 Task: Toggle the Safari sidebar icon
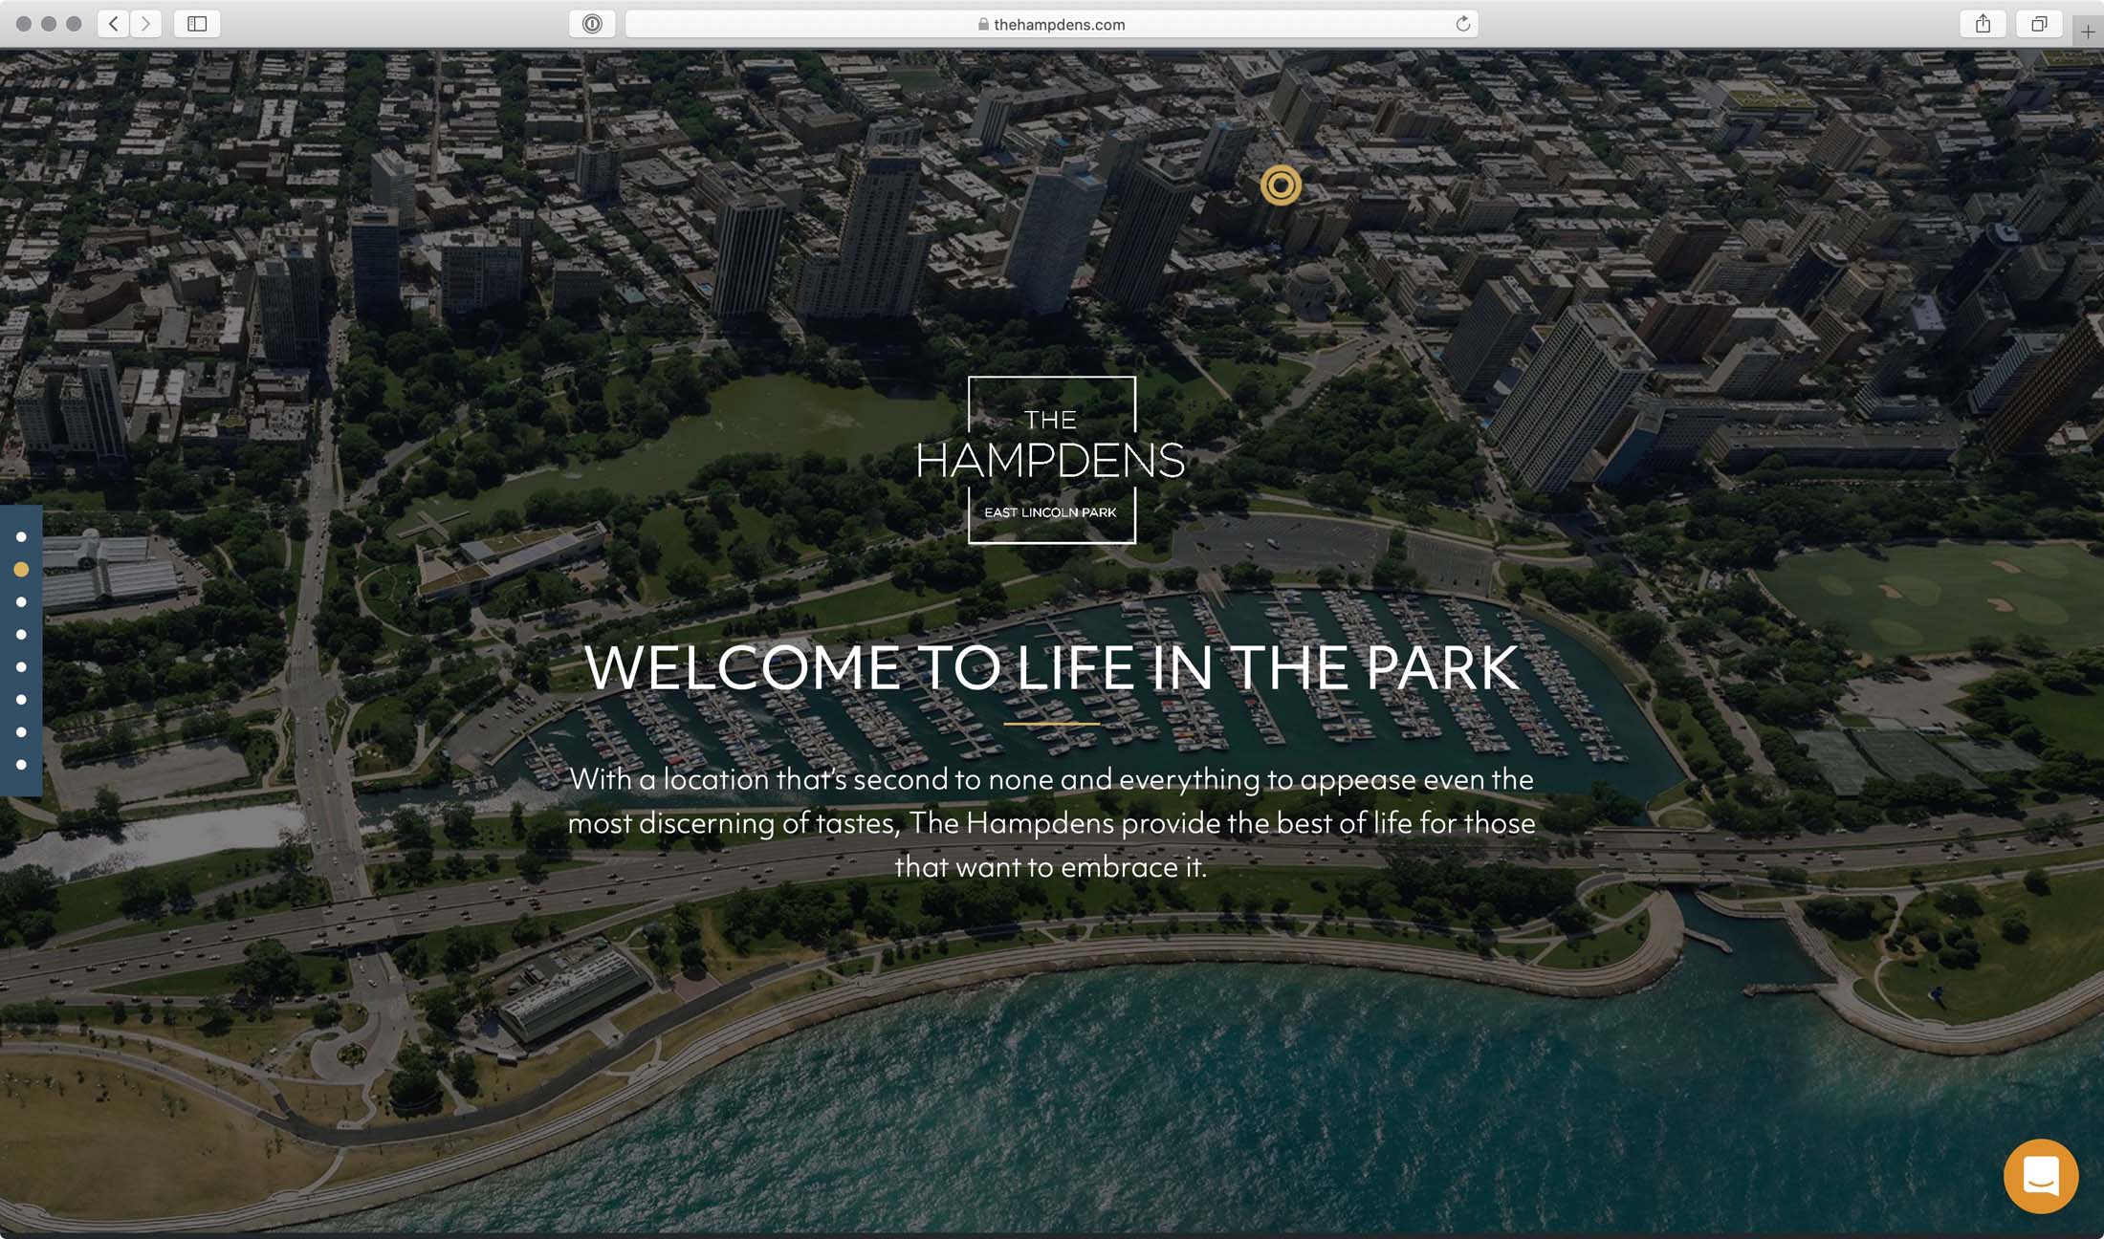pos(197,24)
